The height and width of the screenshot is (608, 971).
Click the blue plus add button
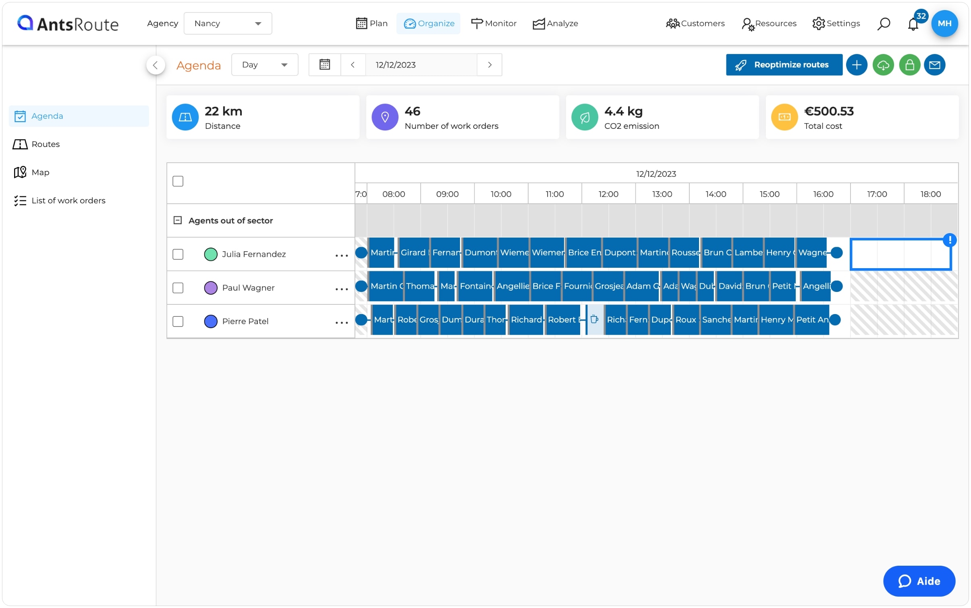856,65
